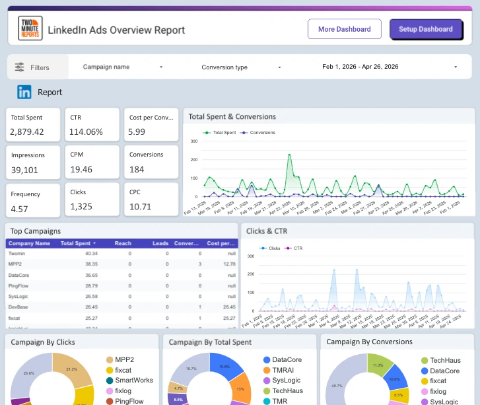The width and height of the screenshot is (480, 405).
Task: Select the fixcat row in Top Campaigns
Action: [x=122, y=318]
